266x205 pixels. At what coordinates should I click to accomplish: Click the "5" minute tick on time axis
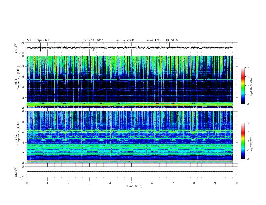131,183
